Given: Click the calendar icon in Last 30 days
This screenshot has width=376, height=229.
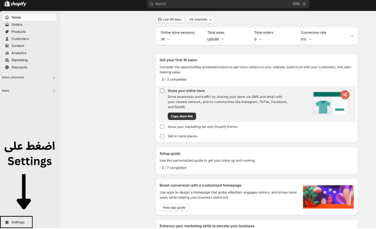Looking at the screenshot, I should pyautogui.click(x=160, y=20).
